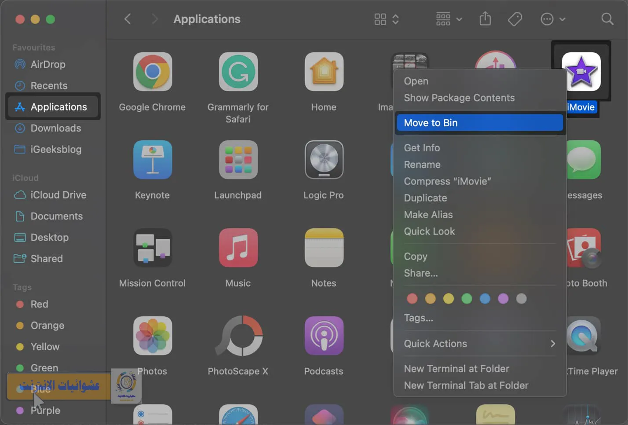628x425 pixels.
Task: Select the Photos app icon
Action: point(152,335)
